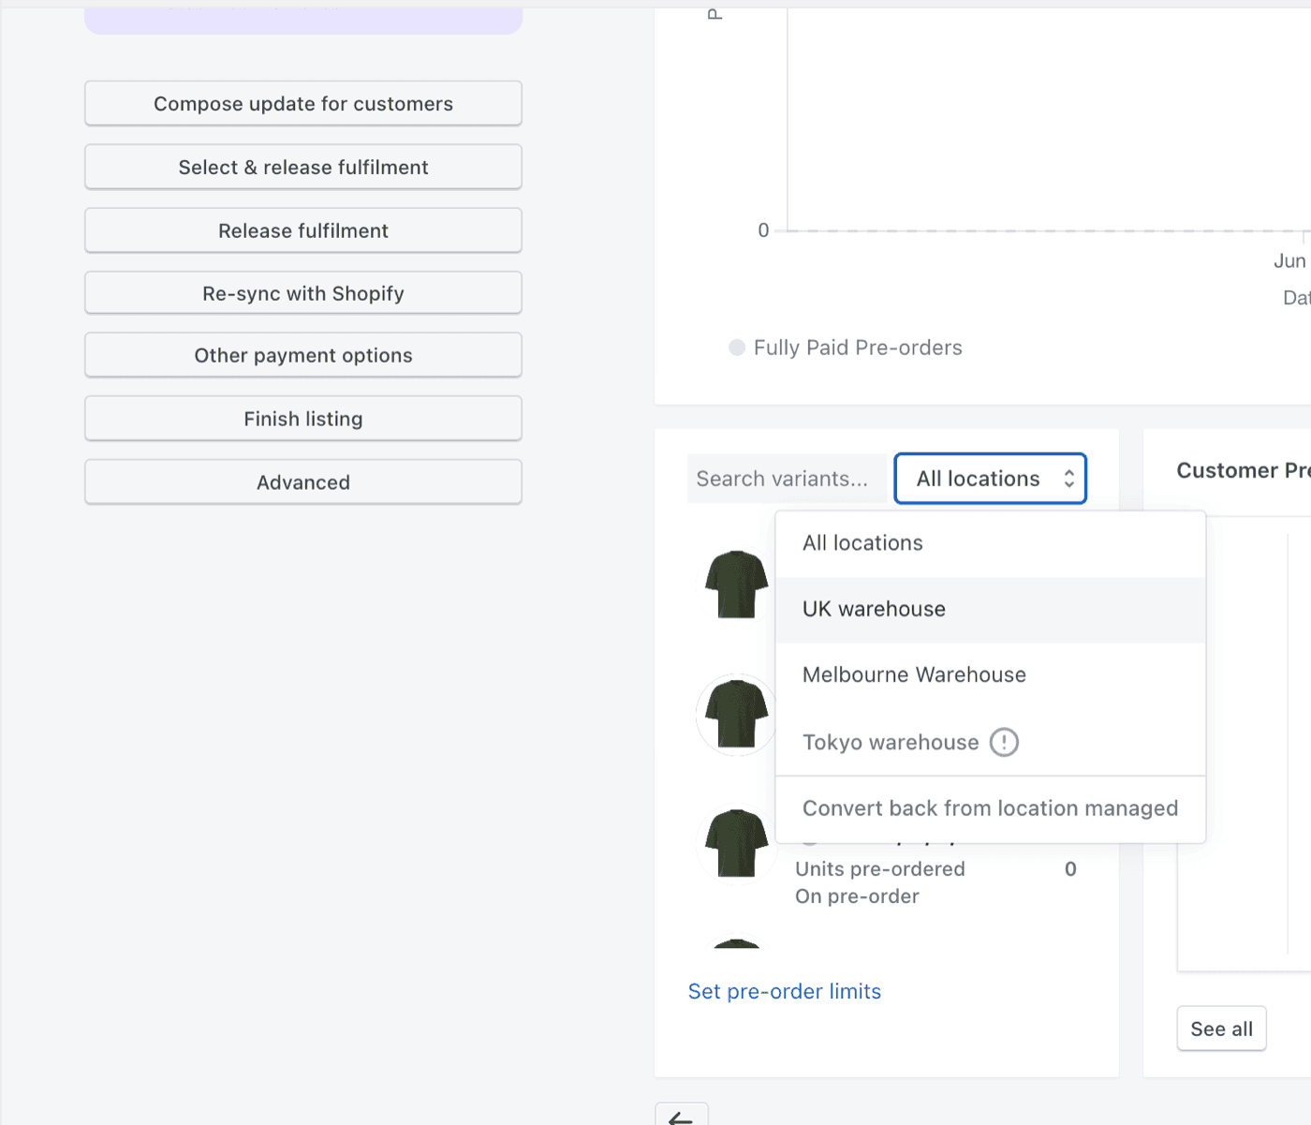Viewport: 1311px width, 1125px height.
Task: Open the All locations dropdown
Action: tap(991, 479)
